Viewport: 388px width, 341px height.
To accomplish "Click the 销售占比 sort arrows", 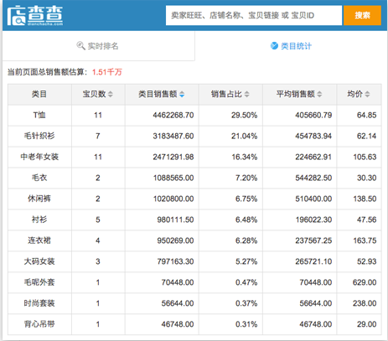I will tap(246, 95).
